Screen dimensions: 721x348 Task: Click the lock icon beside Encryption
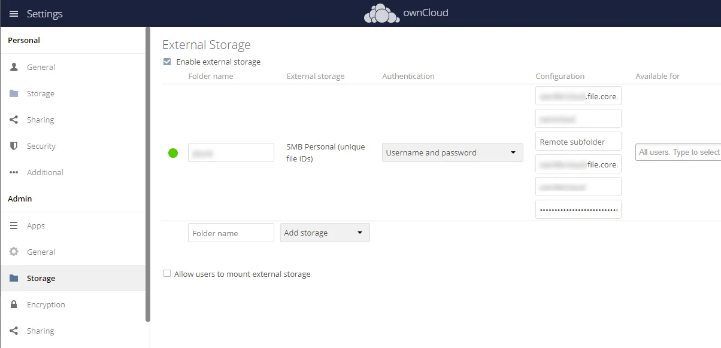click(x=14, y=304)
